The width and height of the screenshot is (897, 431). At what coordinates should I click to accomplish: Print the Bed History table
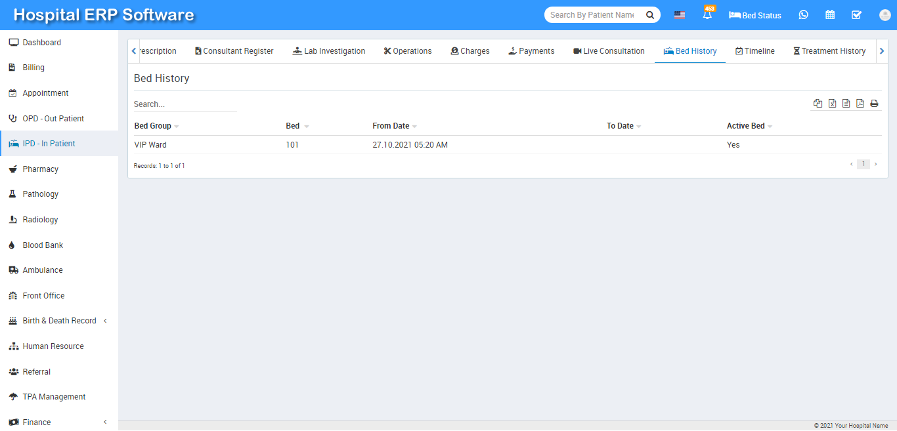point(874,104)
